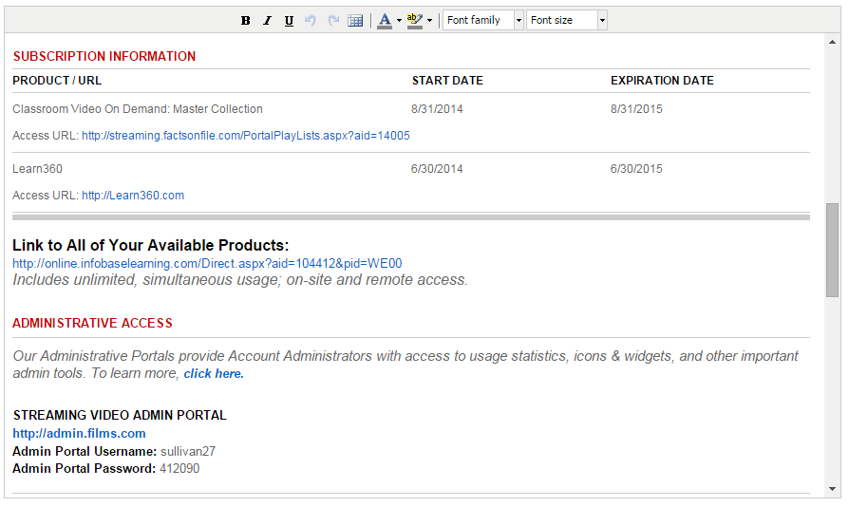Viewport: 849px width, 507px height.
Task: Click the start date 8/31/2014
Action: click(x=437, y=109)
